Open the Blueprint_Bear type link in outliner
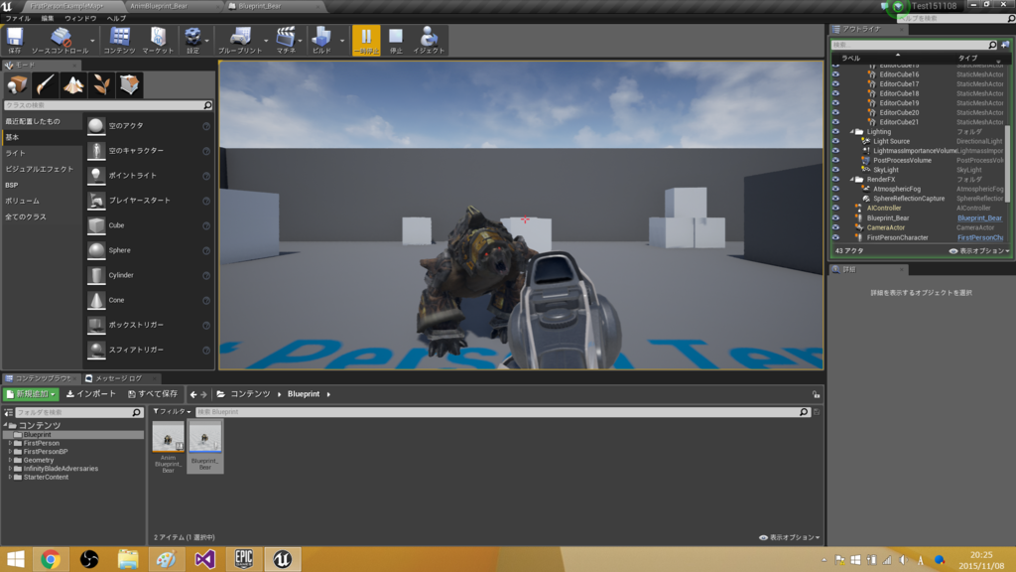 click(979, 217)
